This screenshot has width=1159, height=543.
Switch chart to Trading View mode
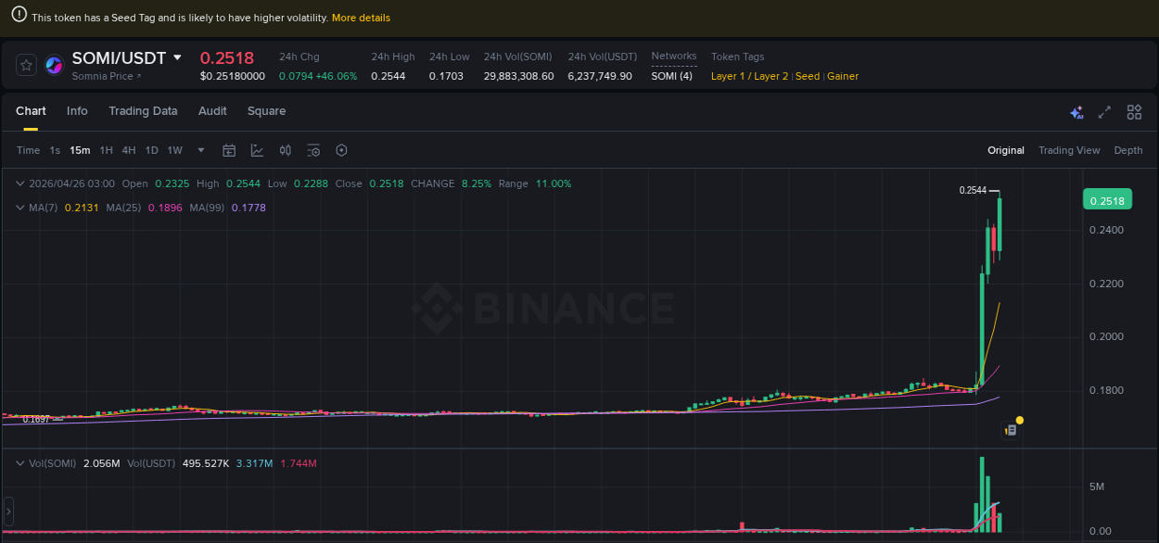1068,150
